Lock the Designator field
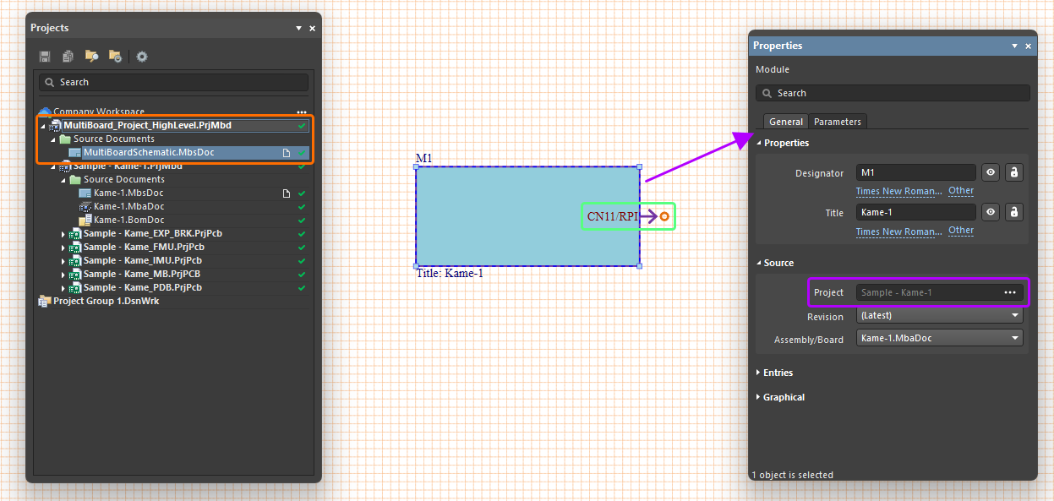1054x501 pixels. [1014, 172]
